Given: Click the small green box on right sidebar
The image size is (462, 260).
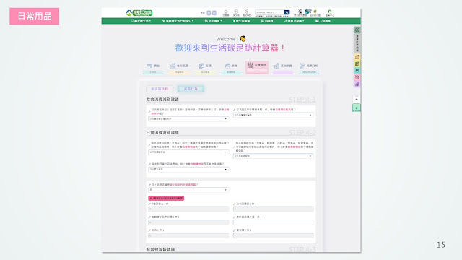Looking at the screenshot, I should click(x=357, y=108).
